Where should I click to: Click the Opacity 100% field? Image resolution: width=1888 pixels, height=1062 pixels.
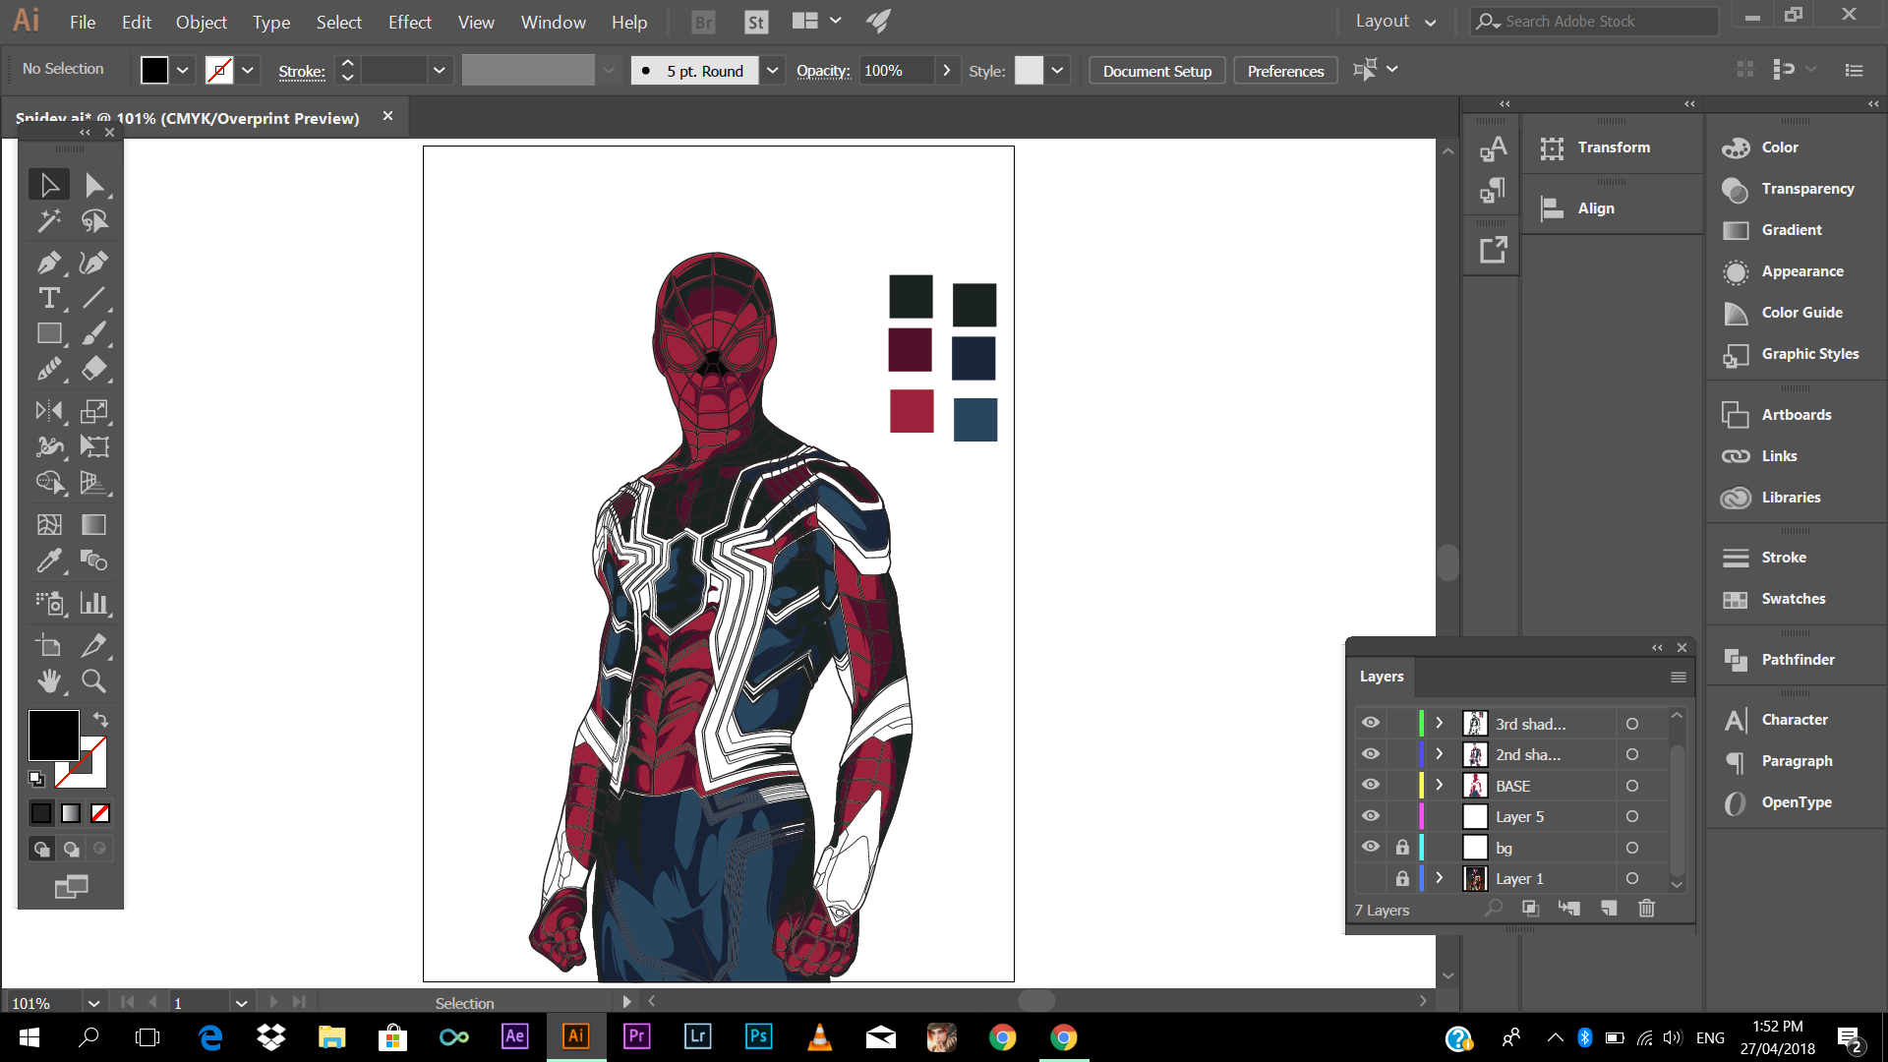point(897,70)
